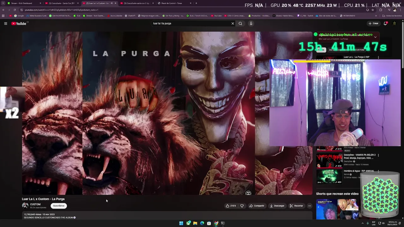
Task: Open the YouTube hamburger guide menu
Action: coord(6,23)
